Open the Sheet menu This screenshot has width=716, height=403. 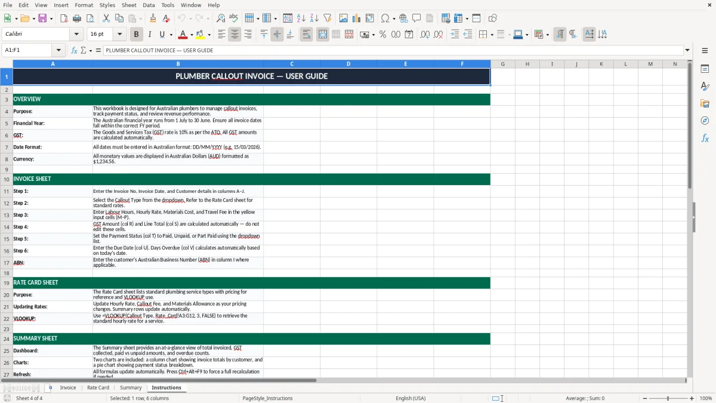pyautogui.click(x=129, y=5)
